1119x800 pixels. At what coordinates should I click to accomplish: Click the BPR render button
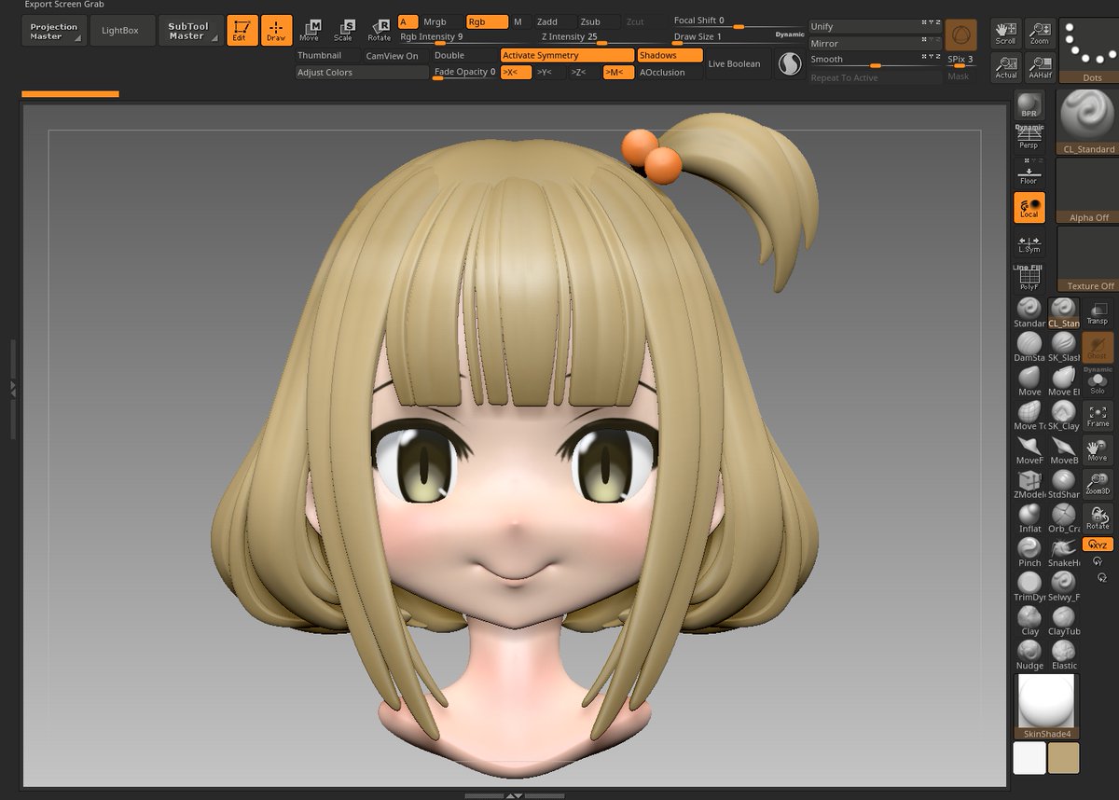pyautogui.click(x=1029, y=105)
